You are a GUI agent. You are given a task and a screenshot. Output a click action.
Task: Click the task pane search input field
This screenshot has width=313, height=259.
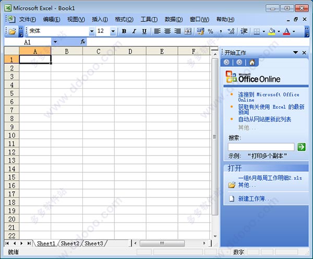tap(261, 147)
